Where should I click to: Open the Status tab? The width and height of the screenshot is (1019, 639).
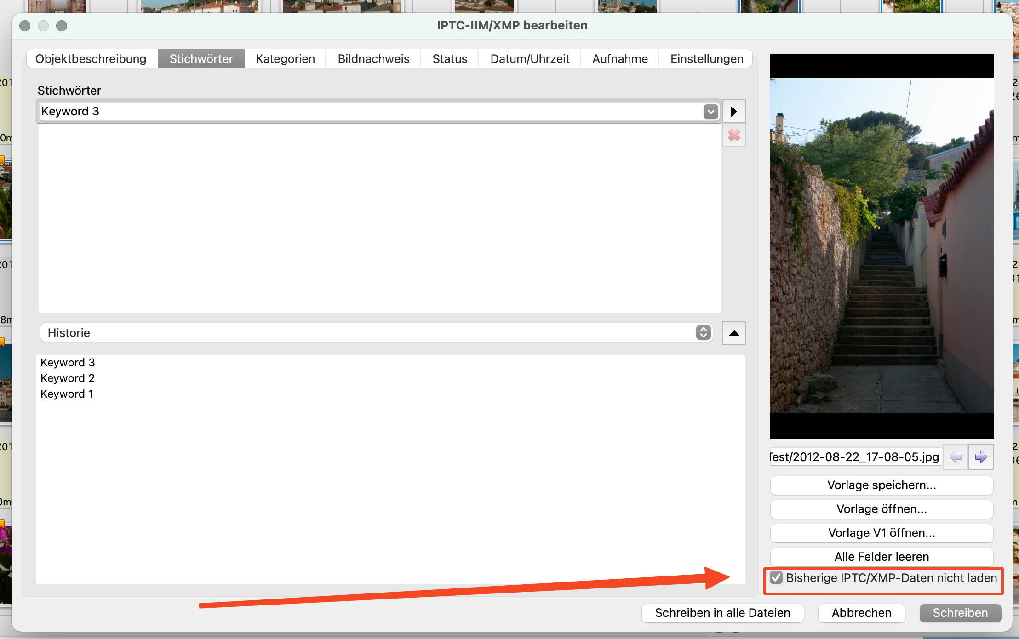point(450,59)
